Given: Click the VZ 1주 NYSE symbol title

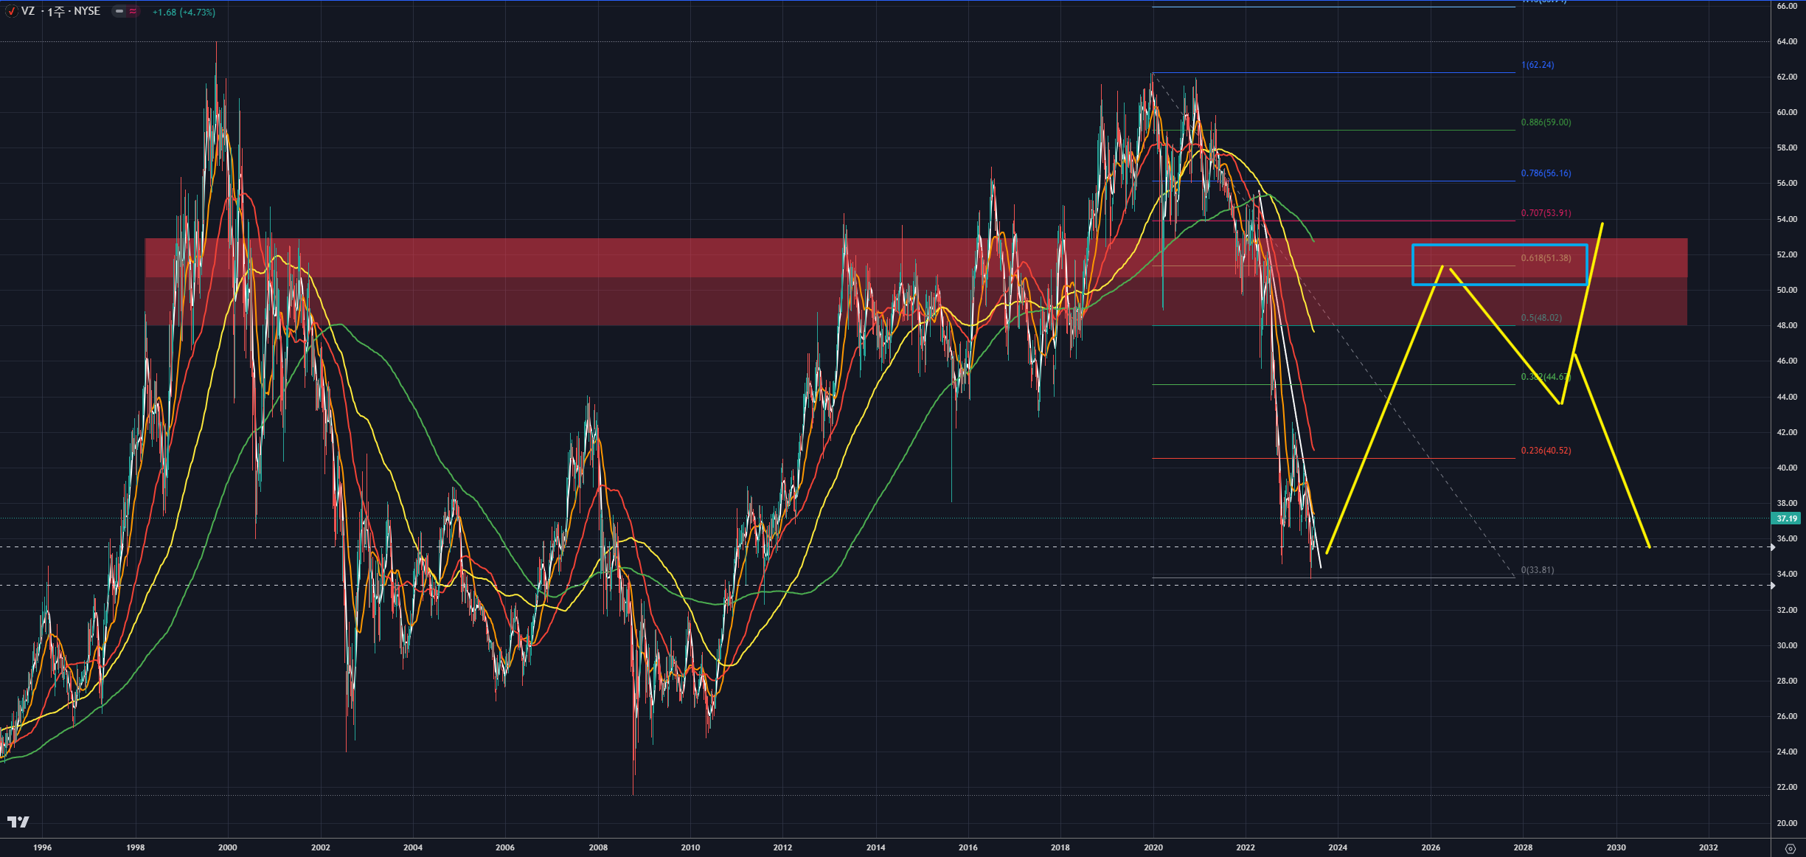Looking at the screenshot, I should point(60,11).
